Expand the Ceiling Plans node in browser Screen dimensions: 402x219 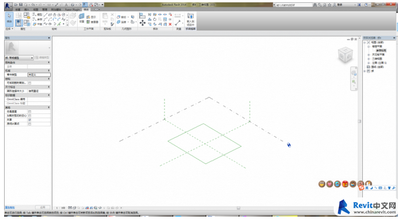click(x=369, y=55)
